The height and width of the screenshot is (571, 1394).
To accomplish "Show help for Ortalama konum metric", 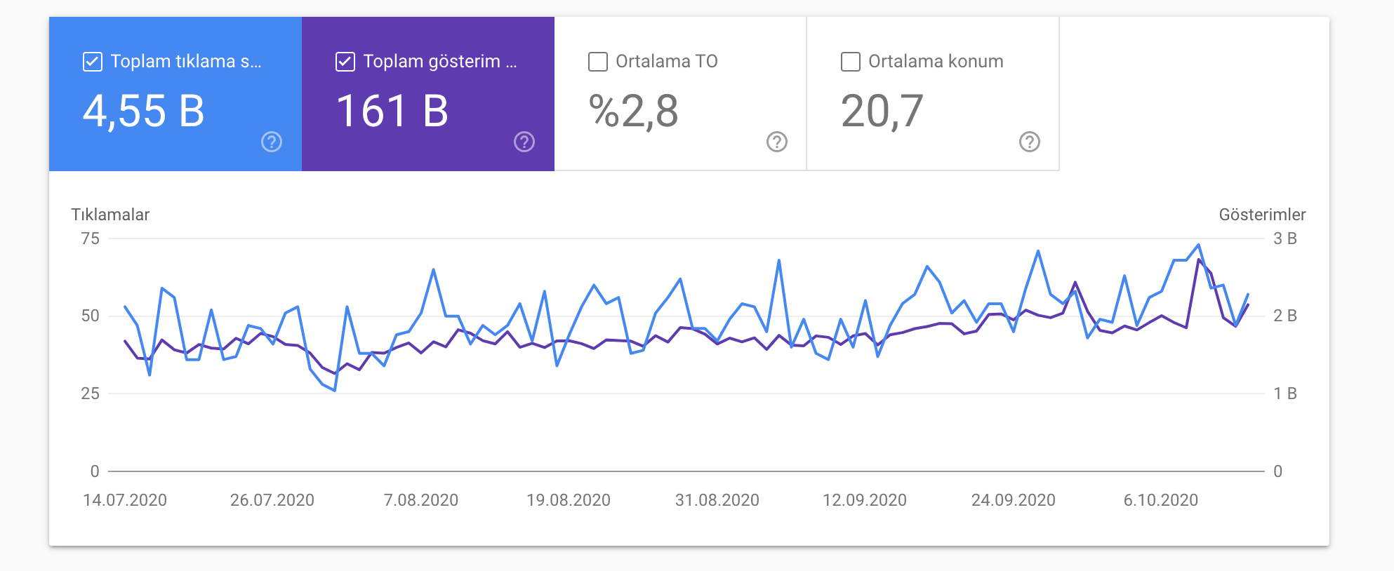I will point(1030,142).
